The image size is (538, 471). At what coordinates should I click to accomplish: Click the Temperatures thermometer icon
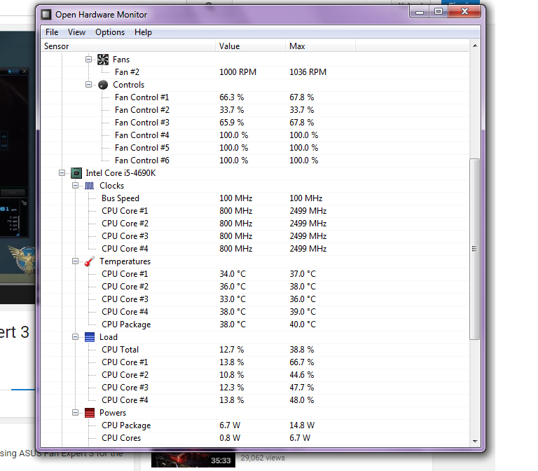point(89,261)
